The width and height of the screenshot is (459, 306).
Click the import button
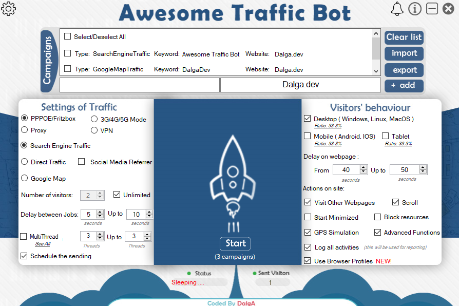coord(404,53)
